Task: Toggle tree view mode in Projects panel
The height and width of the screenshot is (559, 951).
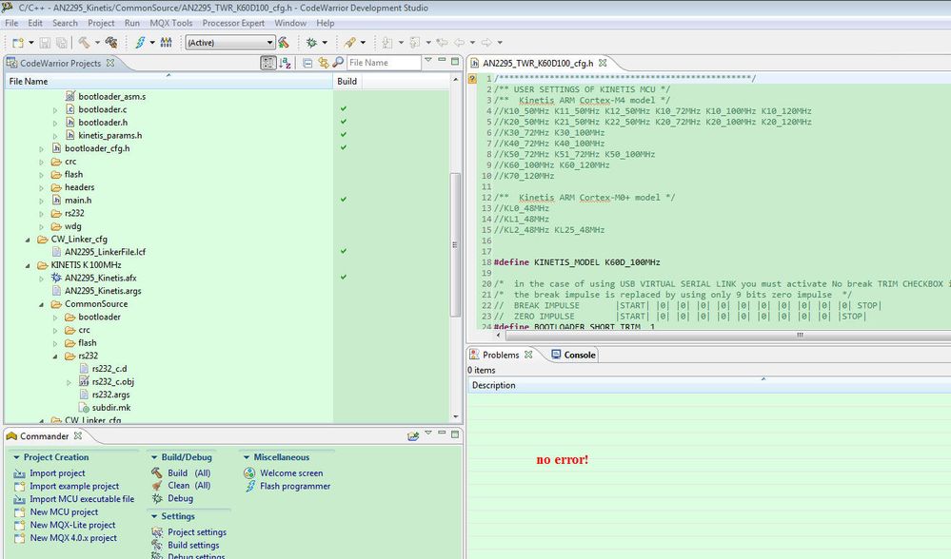Action: pos(268,63)
